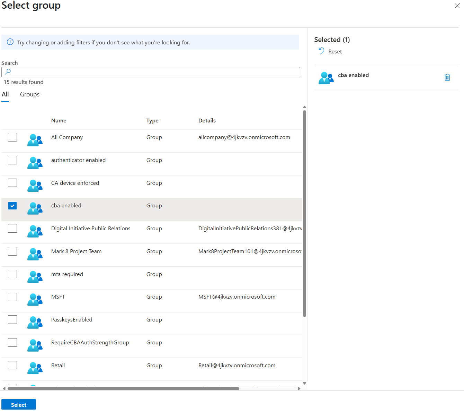Click the search magnifier icon
The image size is (464, 412).
[8, 72]
